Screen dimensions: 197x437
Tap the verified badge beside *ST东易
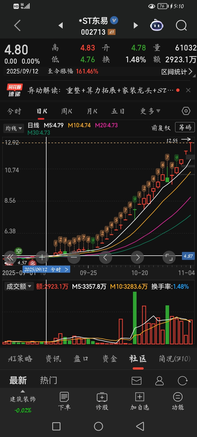click(114, 20)
